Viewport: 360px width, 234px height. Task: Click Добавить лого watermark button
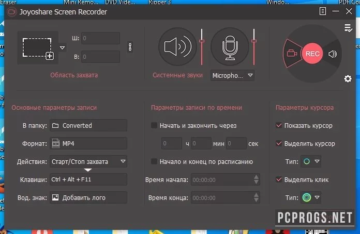(x=88, y=197)
